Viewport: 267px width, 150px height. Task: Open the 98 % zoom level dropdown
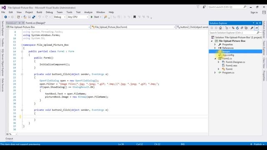point(16,134)
